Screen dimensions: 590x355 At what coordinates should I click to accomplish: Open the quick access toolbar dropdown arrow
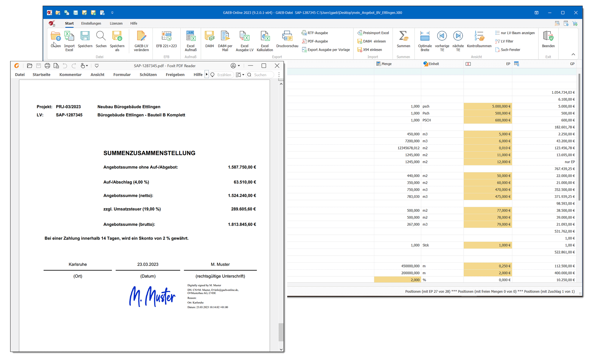tap(112, 13)
